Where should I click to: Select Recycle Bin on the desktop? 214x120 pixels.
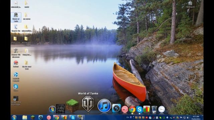[16, 28]
